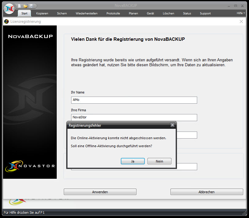Image resolution: width=249 pixels, height=218 pixels.
Task: Close the Registrierungsfehler dialog with its X
Action: [172, 125]
